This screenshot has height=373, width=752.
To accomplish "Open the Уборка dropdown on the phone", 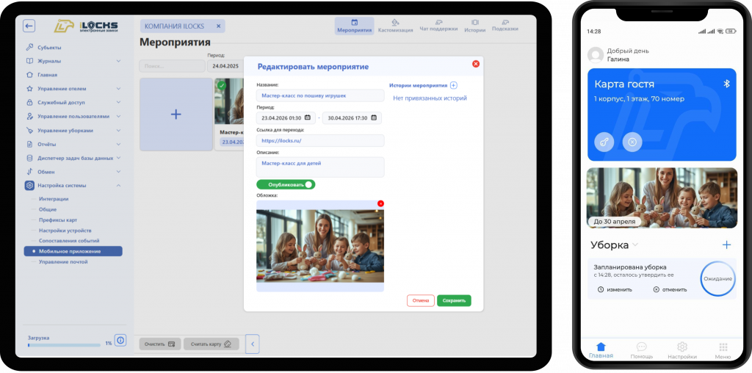I will (x=635, y=245).
